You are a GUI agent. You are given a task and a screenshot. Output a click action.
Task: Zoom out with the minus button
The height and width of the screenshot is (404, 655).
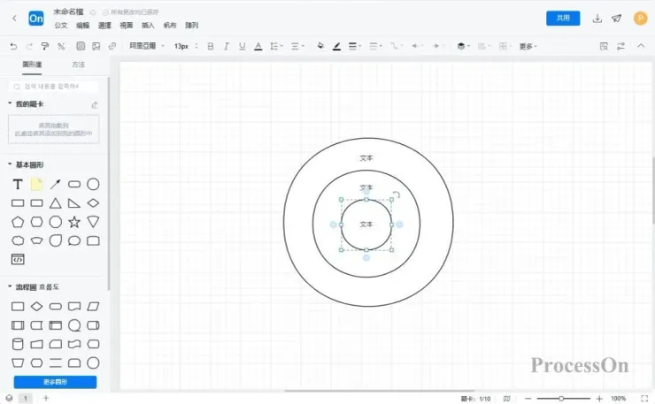point(528,399)
